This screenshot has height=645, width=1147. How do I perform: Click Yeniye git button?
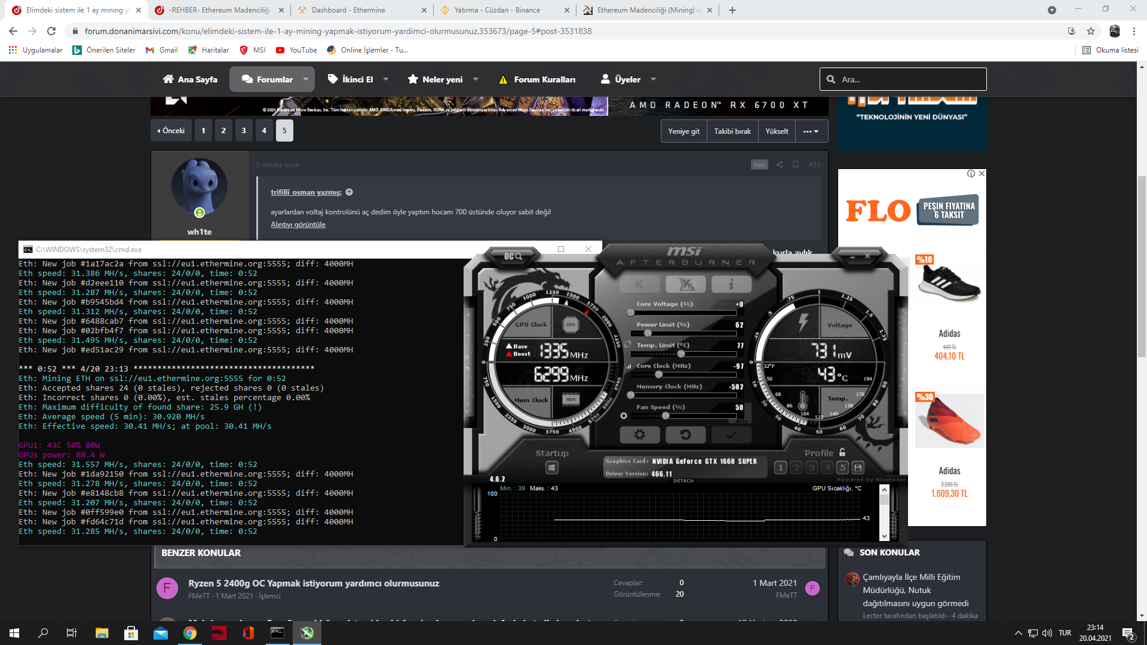click(684, 131)
